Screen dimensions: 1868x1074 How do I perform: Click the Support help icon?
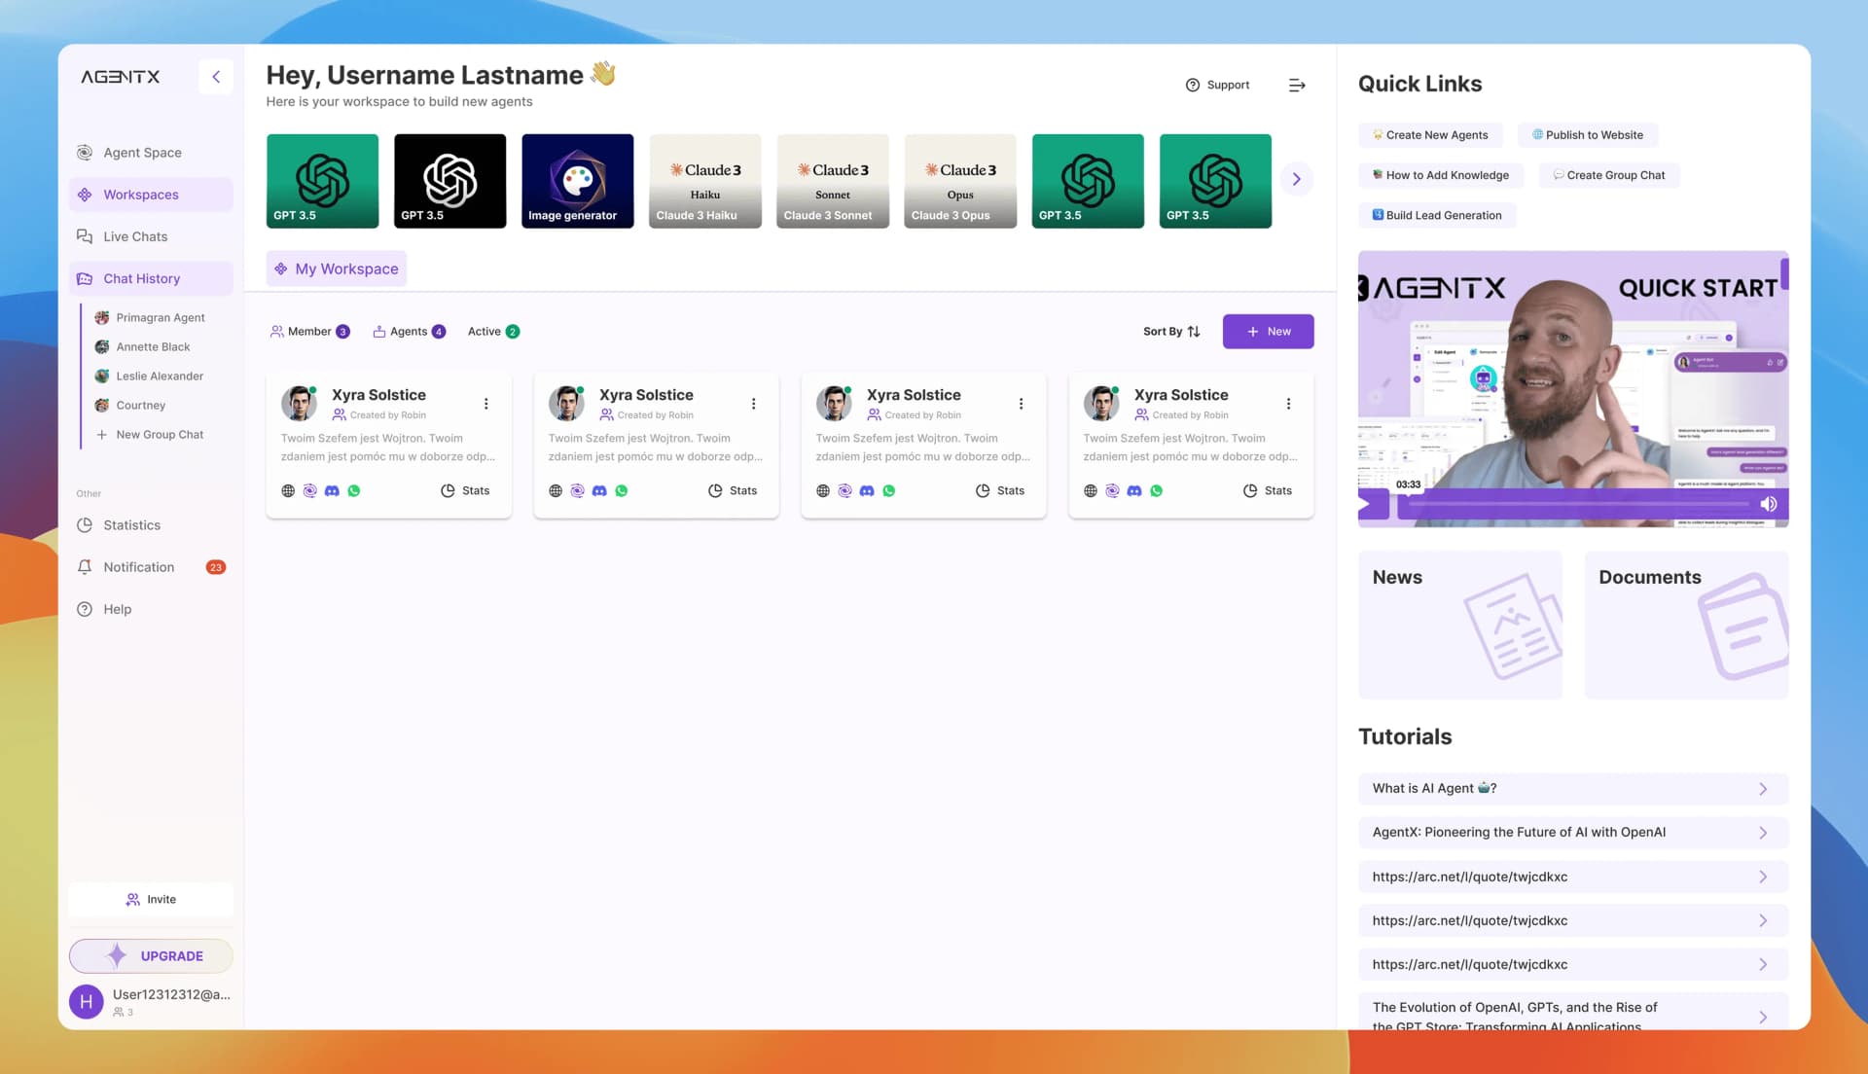(x=1195, y=85)
